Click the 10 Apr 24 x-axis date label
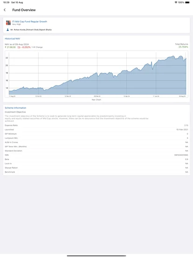193x258 pixels. click(126, 96)
